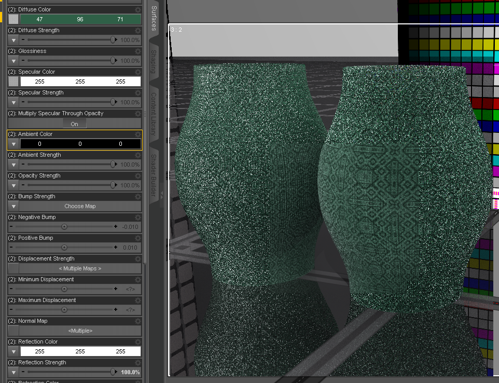Click the Ambient Color black value bar
This screenshot has height=383, width=499.
click(x=80, y=144)
